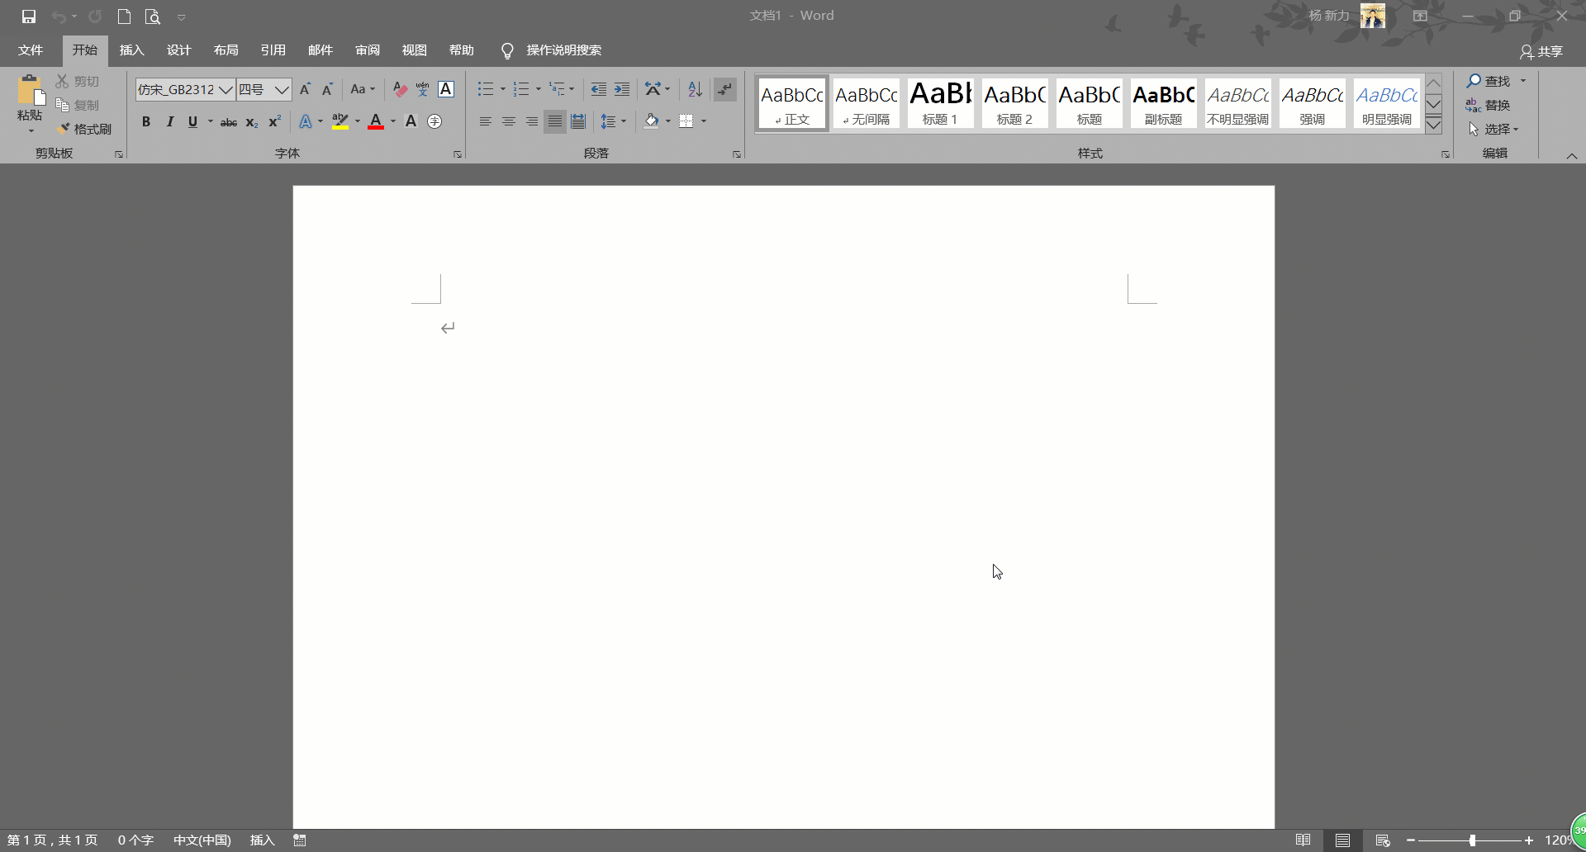Open phonetic guide (wén) icon
The width and height of the screenshot is (1586, 852).
(x=423, y=89)
